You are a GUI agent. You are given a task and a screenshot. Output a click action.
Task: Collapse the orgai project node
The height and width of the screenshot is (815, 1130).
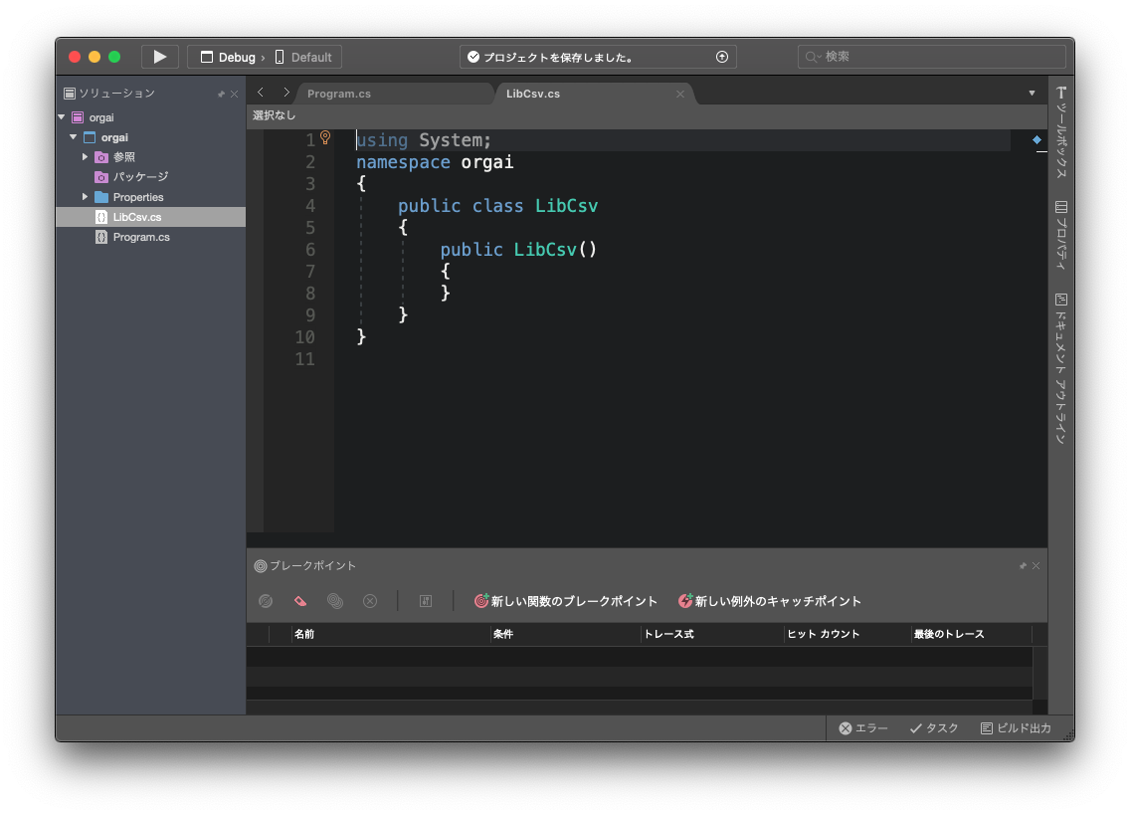(74, 137)
